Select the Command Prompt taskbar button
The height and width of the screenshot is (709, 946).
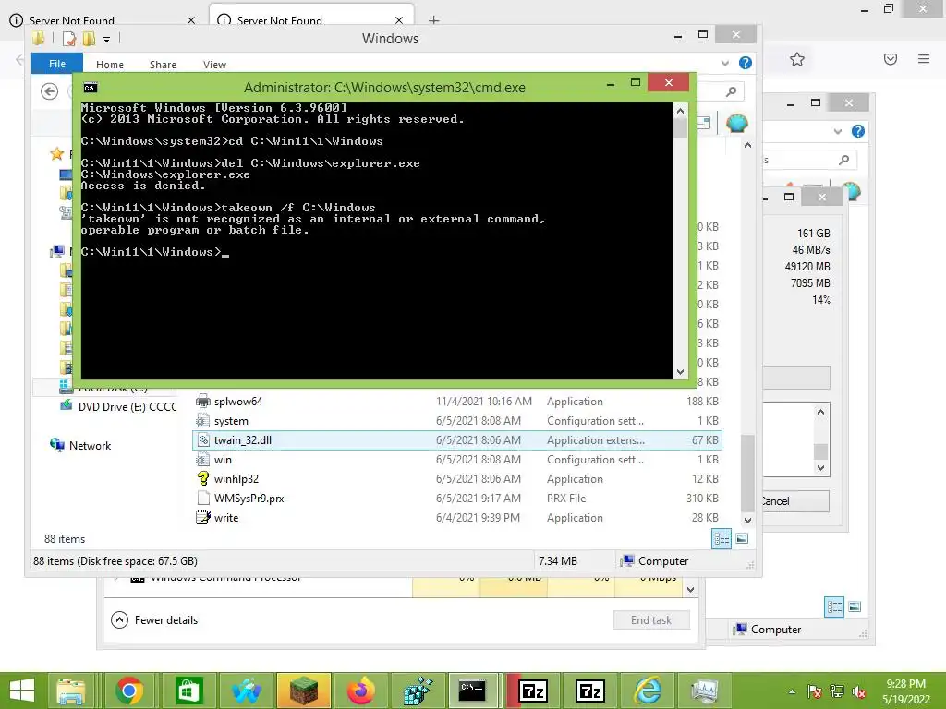472,691
